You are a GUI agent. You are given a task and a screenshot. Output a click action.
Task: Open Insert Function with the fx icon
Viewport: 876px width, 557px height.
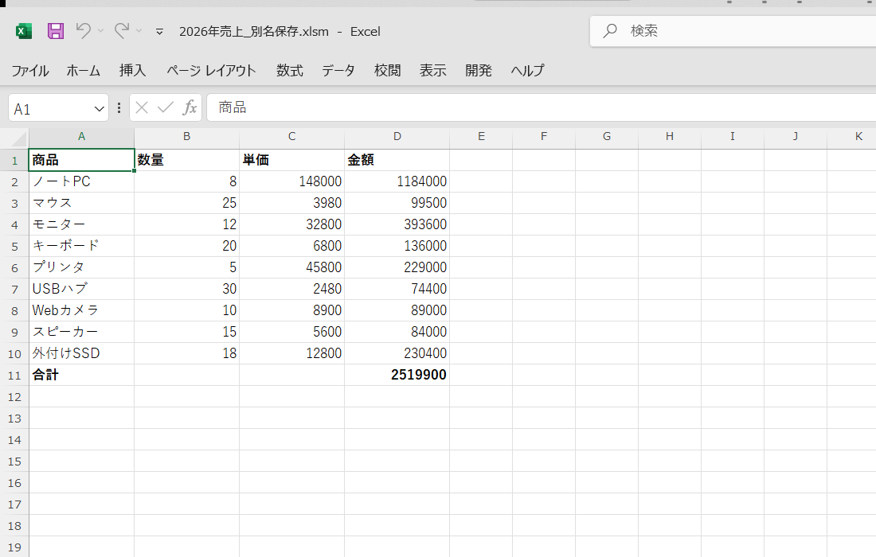click(190, 107)
